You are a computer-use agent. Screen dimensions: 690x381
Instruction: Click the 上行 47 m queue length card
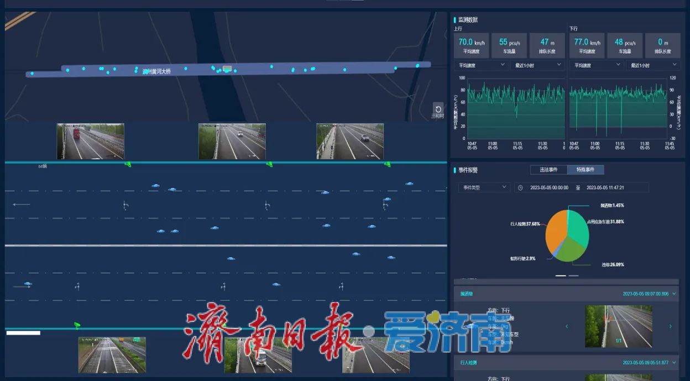[x=547, y=45]
